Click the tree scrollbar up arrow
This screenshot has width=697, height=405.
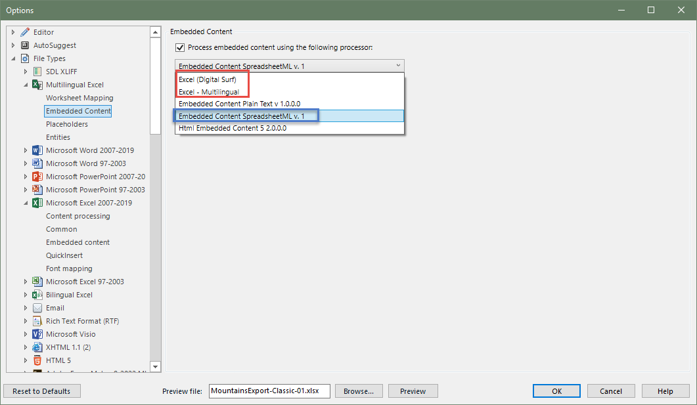pos(155,32)
